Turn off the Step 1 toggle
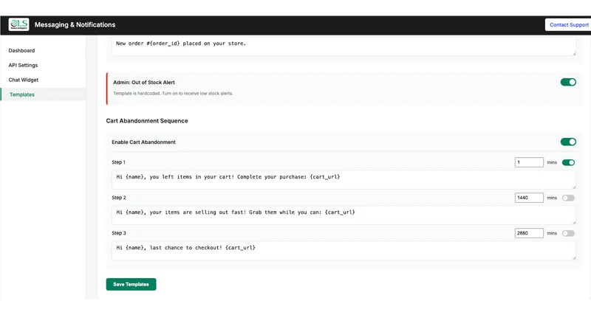 click(x=568, y=162)
